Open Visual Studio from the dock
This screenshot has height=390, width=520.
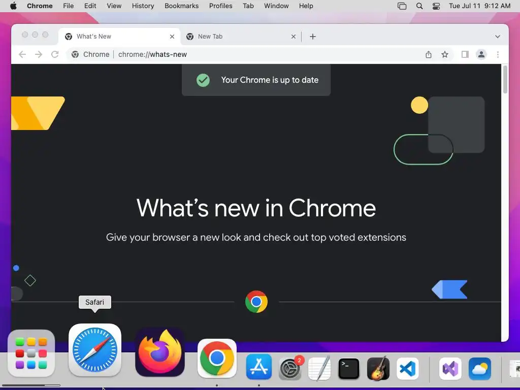click(450, 369)
